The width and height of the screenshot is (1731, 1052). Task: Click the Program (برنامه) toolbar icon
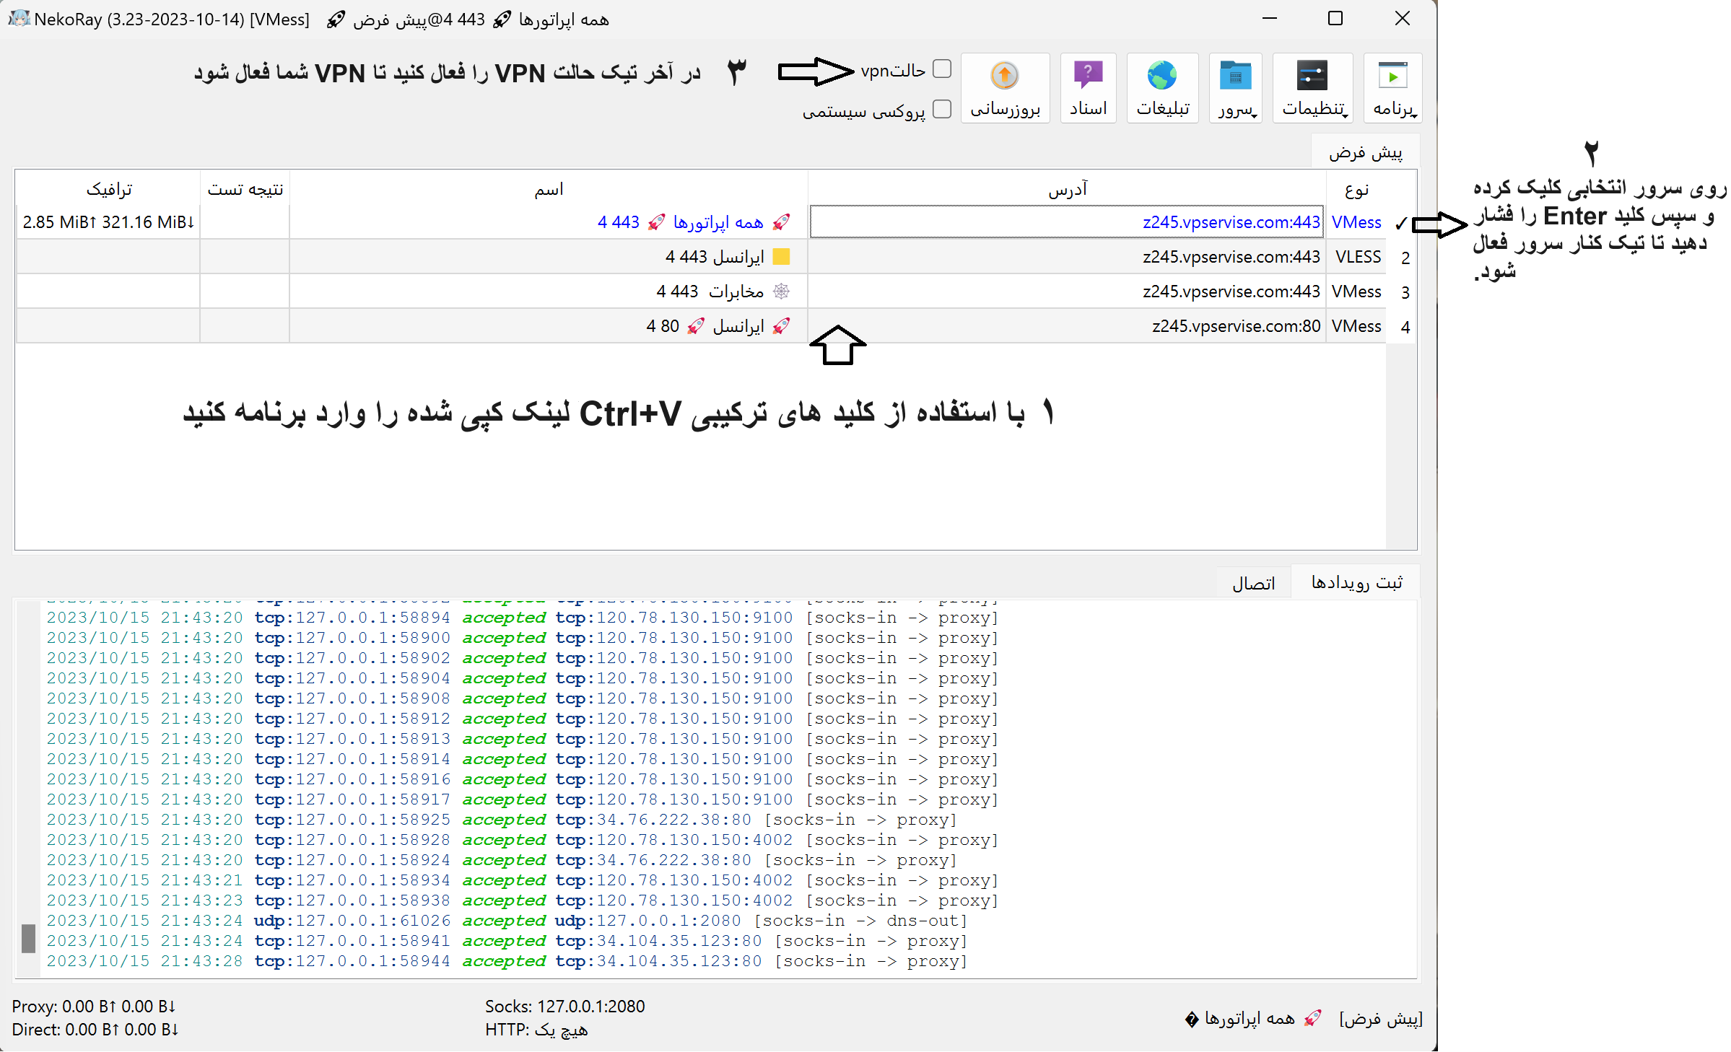(x=1392, y=76)
